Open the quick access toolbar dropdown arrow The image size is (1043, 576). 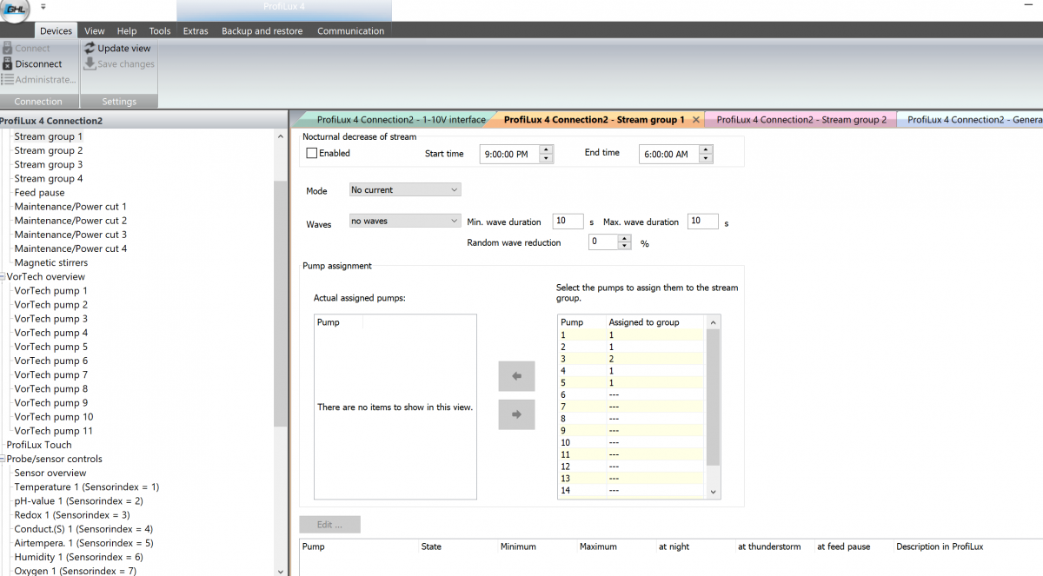point(43,7)
